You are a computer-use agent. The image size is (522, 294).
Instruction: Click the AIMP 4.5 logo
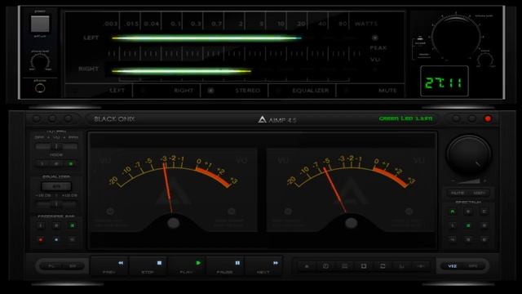click(277, 119)
